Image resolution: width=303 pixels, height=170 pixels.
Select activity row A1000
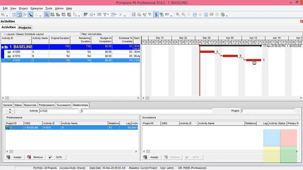click(x=71, y=52)
